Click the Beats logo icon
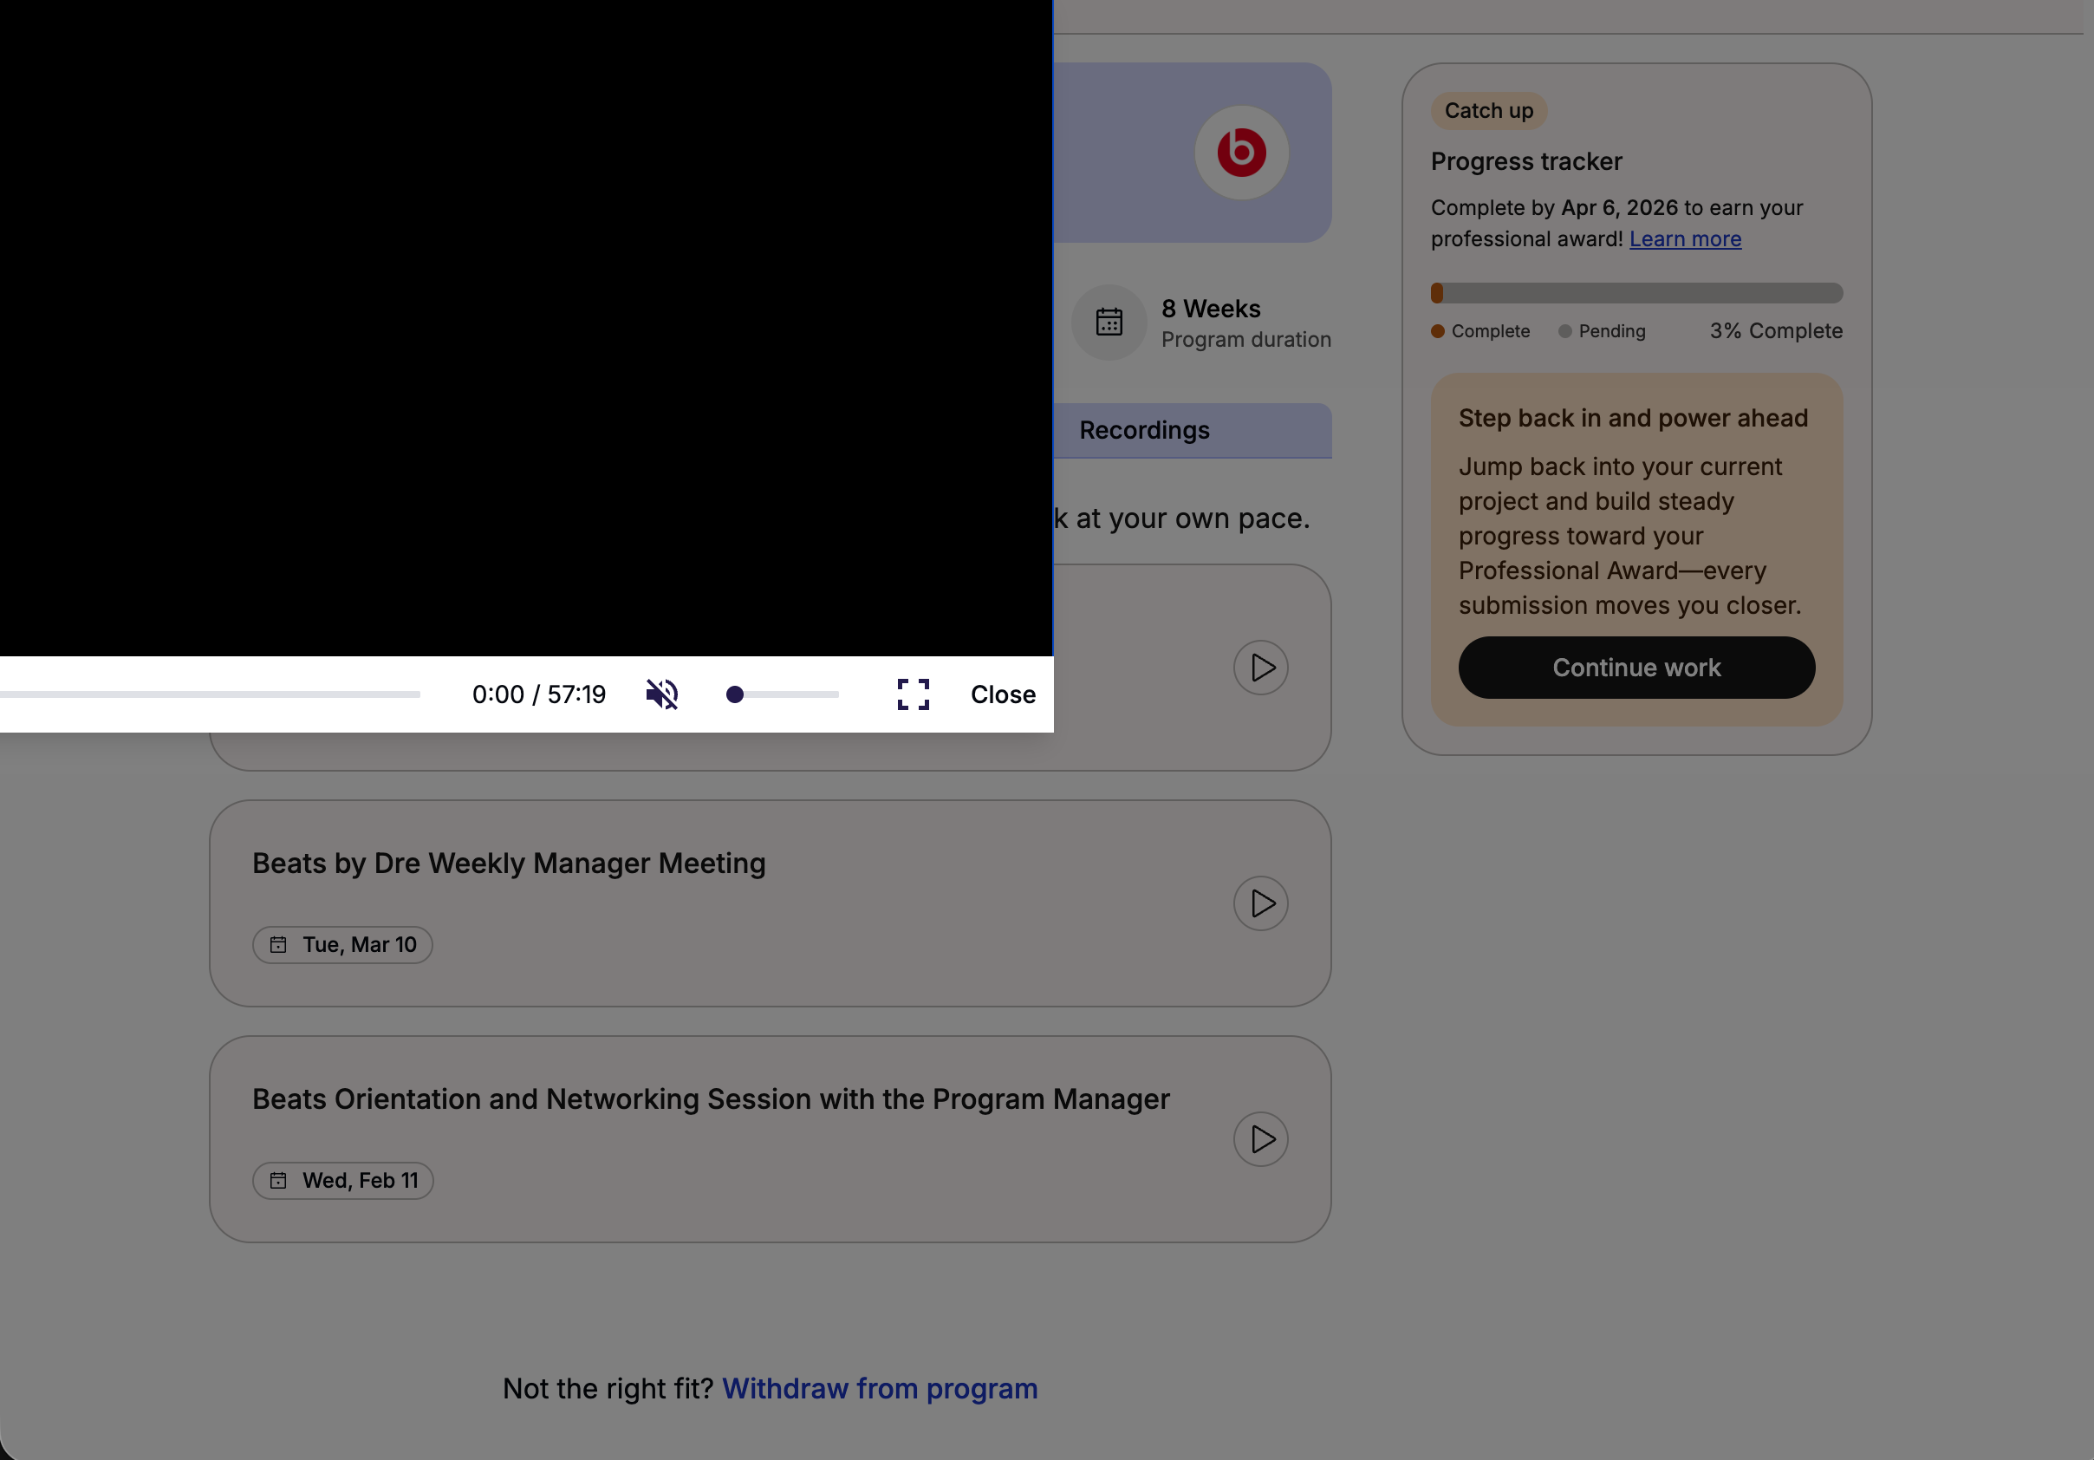Viewport: 2094px width, 1460px height. [1242, 153]
